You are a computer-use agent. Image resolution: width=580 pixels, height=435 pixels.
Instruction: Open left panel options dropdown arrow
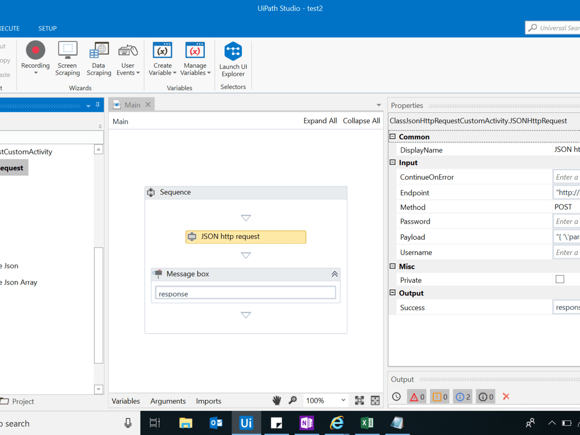point(88,106)
